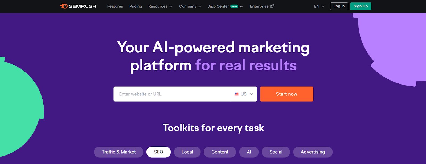Click the US flag icon
This screenshot has width=426, height=164.
(236, 94)
